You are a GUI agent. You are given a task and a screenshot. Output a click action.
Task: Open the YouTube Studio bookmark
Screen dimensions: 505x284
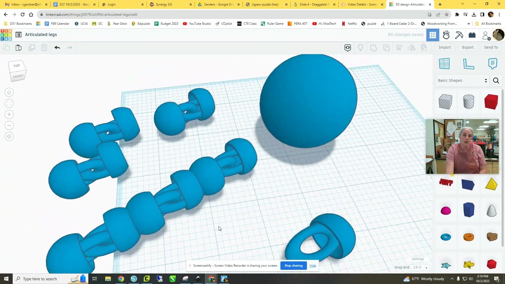(197, 24)
